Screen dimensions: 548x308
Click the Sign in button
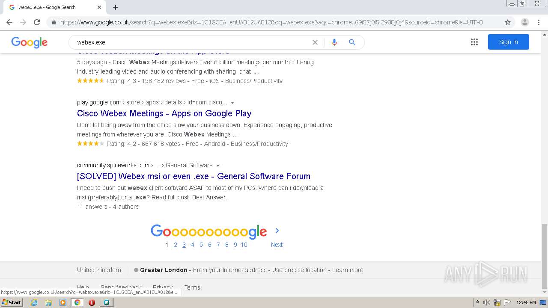pyautogui.click(x=509, y=42)
